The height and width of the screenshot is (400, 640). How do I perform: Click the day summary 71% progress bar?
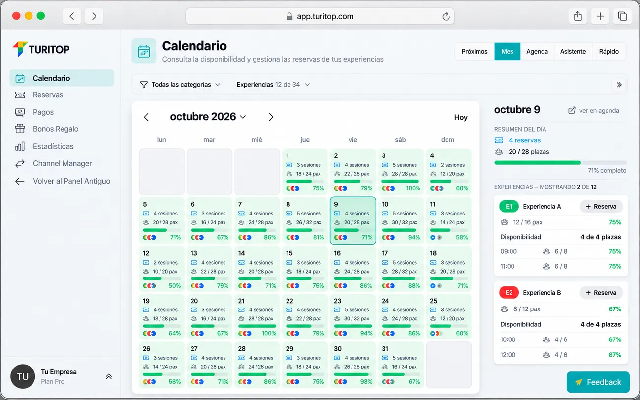click(x=560, y=163)
